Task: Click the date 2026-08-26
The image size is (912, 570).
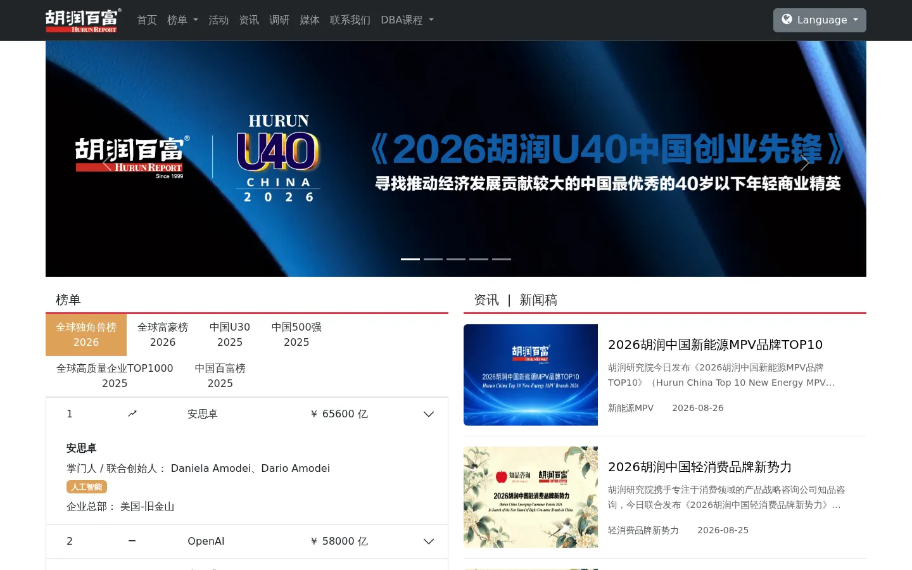Action: [x=698, y=408]
